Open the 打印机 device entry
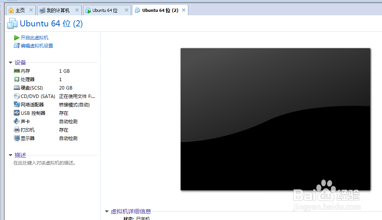Screen dimensions: 382x220 (28, 130)
